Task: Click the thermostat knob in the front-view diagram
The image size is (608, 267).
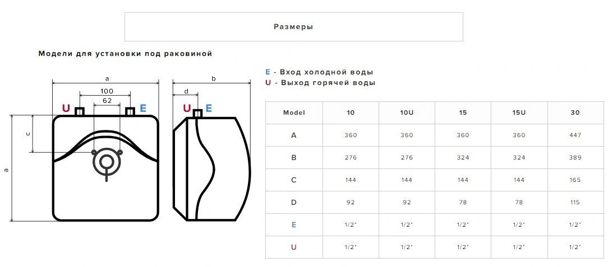Action: pyautogui.click(x=106, y=162)
